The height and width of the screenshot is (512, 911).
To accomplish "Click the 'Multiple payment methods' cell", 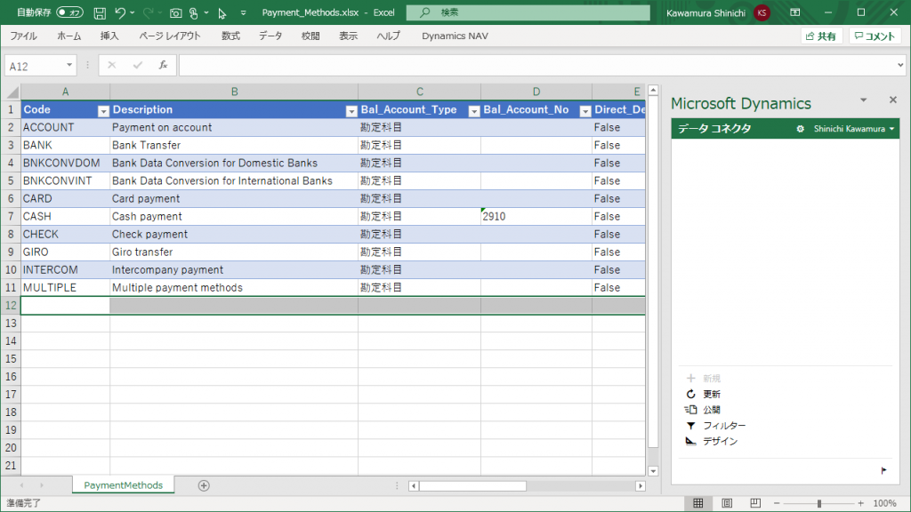I will [234, 287].
